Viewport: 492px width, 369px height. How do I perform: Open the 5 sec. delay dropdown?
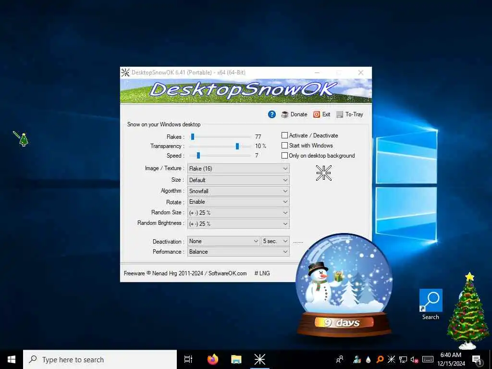tap(275, 241)
